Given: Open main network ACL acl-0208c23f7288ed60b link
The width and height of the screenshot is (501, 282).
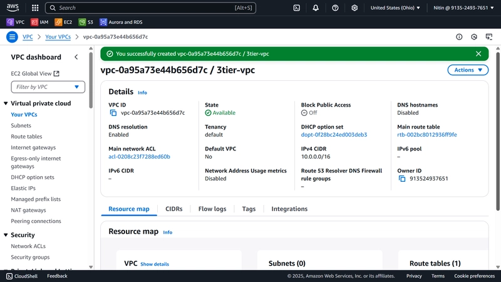Looking at the screenshot, I should pos(139,157).
